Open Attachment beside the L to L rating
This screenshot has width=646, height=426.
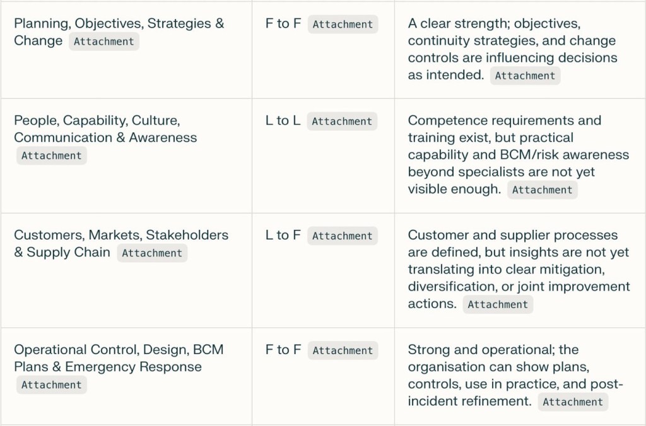tap(342, 122)
